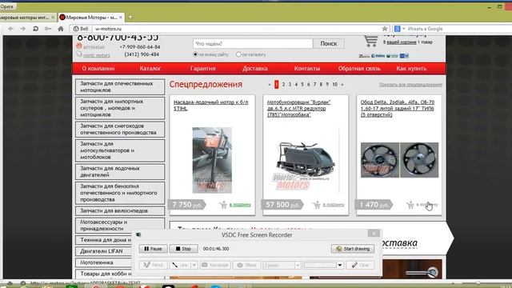Click cart icon under the 57 500 руб. product
Image resolution: width=512 pixels, height=288 pixels.
click(x=317, y=205)
